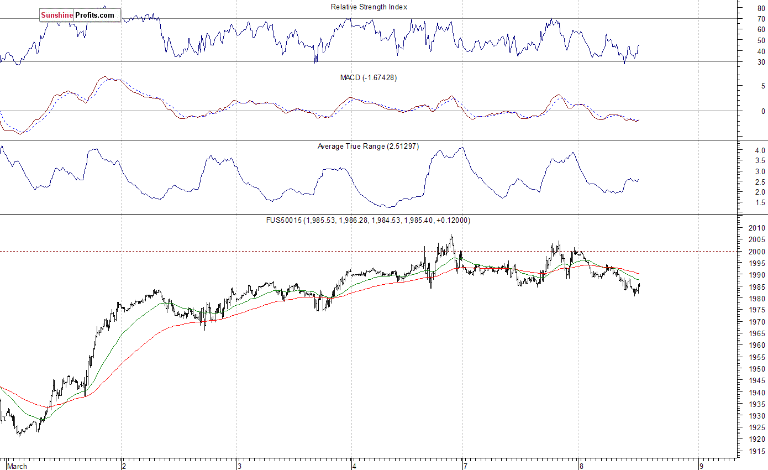Click the 1980 price axis label
768x470 pixels.
[x=758, y=299]
